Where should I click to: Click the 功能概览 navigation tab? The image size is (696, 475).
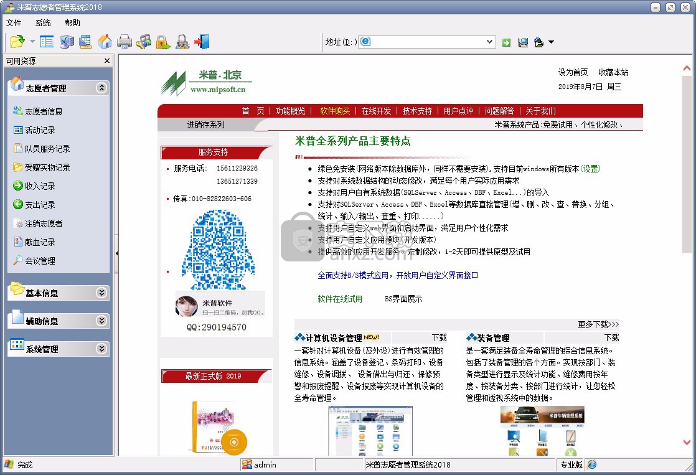click(290, 111)
